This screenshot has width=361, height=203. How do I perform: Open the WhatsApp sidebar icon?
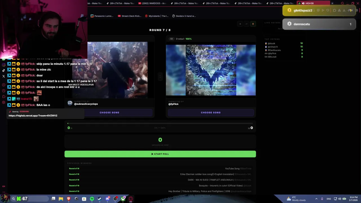tap(3, 59)
